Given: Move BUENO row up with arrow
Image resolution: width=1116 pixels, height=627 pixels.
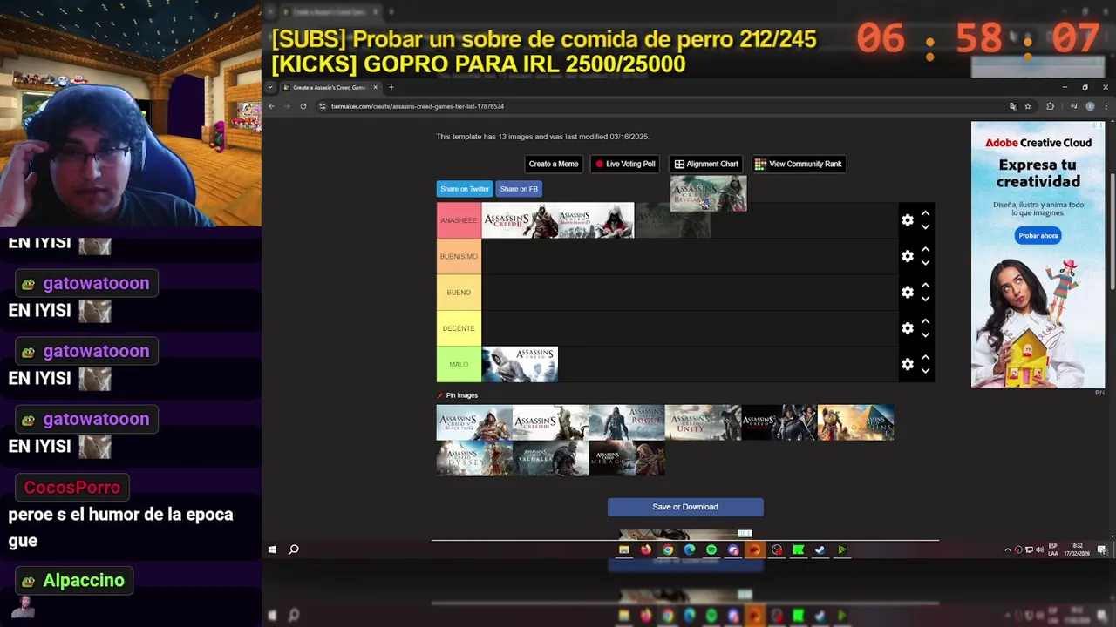Looking at the screenshot, I should [925, 286].
